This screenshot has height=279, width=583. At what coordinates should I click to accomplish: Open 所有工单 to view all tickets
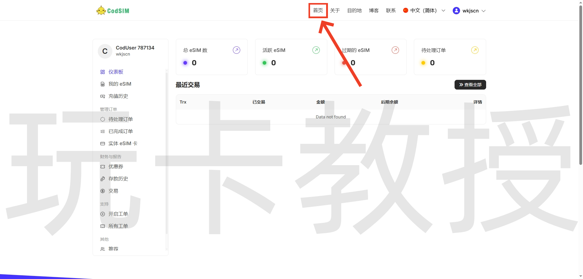tap(118, 226)
